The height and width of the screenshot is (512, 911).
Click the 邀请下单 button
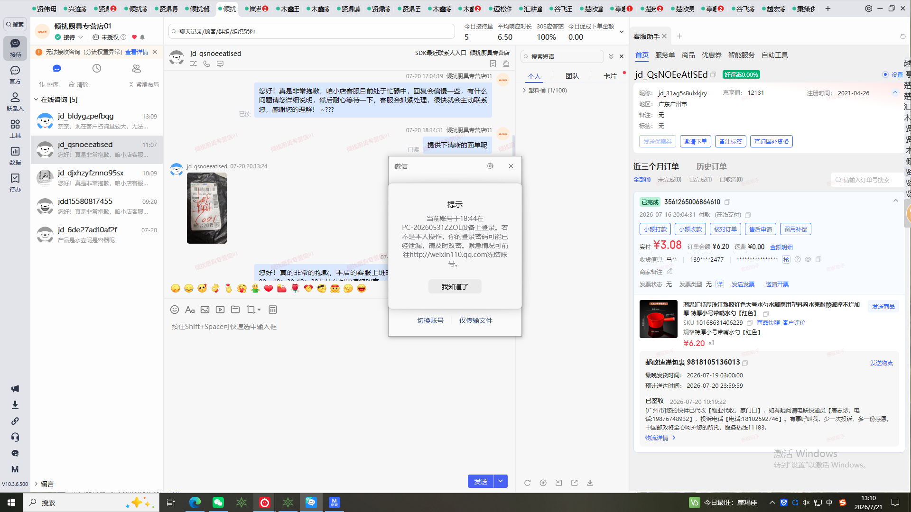(x=696, y=141)
